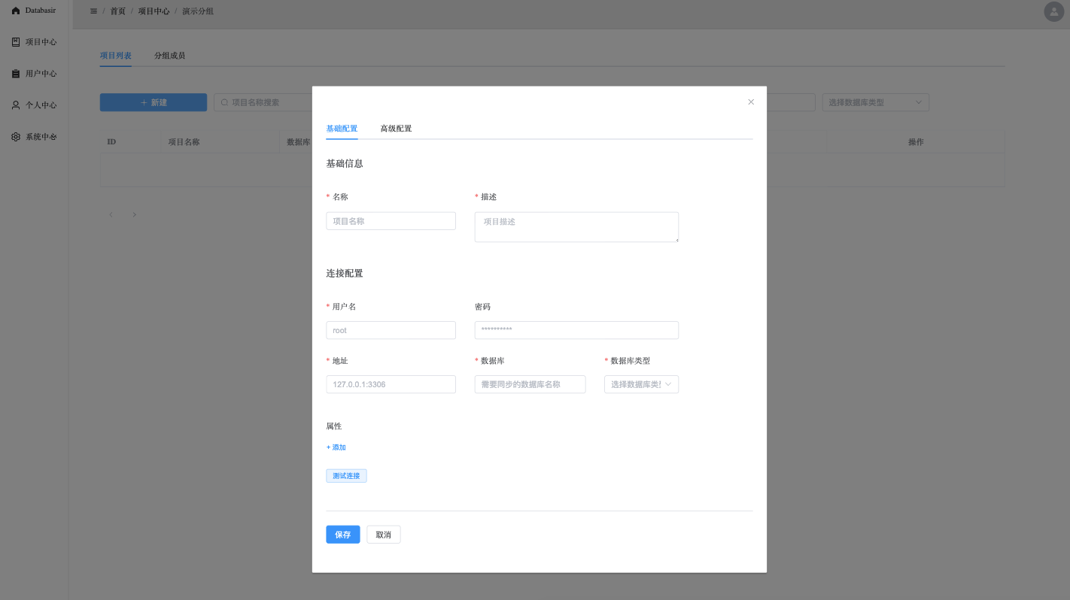Screen dimensions: 1070x600
Task: Focus the 用户名 root field
Action: (391, 330)
